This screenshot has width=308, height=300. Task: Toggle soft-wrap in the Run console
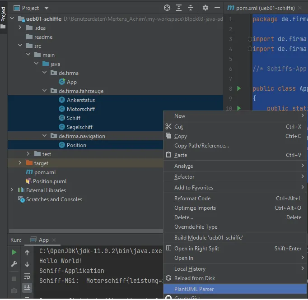coord(27,276)
